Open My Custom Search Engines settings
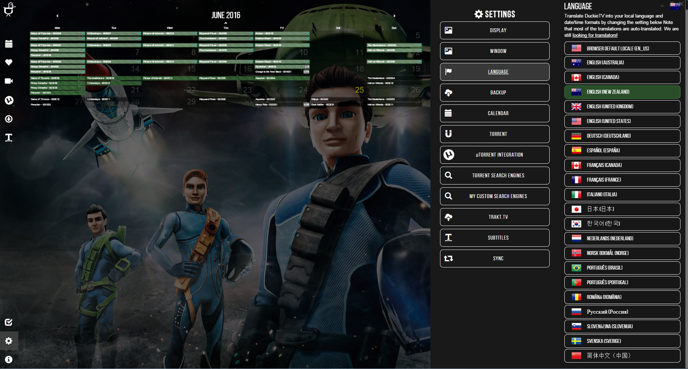This screenshot has width=688, height=369. pyautogui.click(x=494, y=196)
